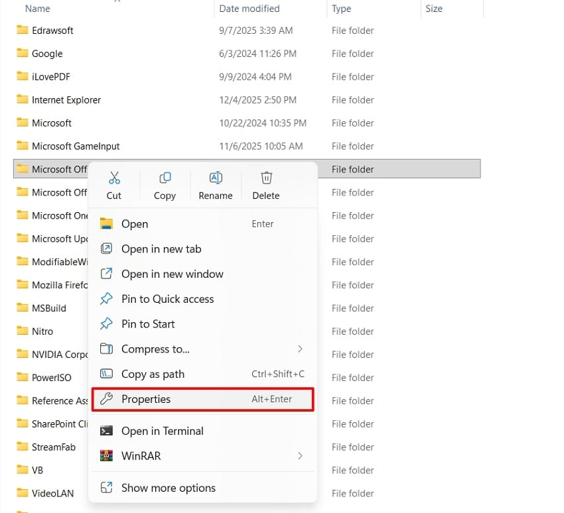Click the Delete icon
Screen dimensions: 564x513
[265, 184]
